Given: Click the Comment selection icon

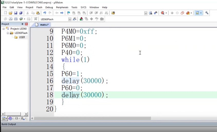Looking at the screenshot, I should tap(101, 13).
